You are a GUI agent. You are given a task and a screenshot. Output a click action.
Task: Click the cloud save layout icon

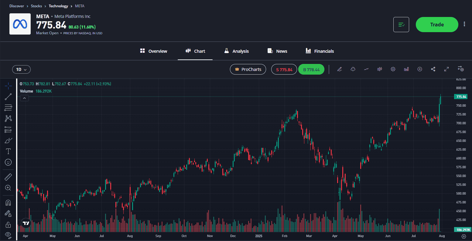pos(353,69)
